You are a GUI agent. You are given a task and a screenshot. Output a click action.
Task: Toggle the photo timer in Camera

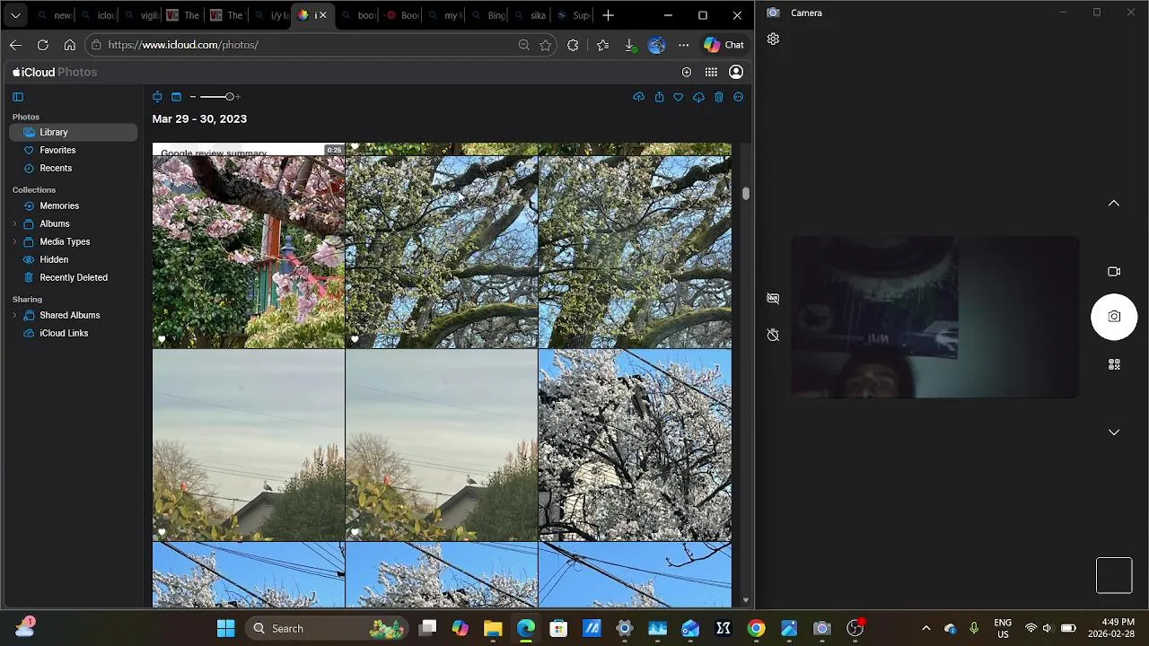773,335
